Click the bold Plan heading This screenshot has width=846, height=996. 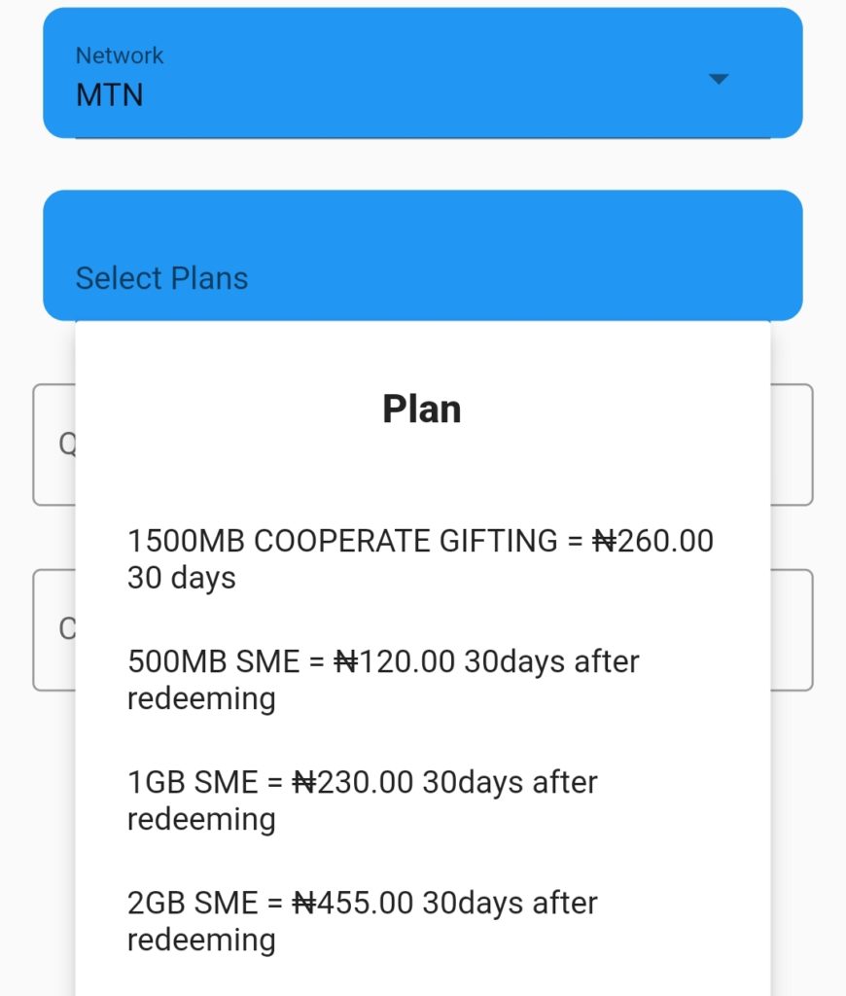(x=421, y=409)
